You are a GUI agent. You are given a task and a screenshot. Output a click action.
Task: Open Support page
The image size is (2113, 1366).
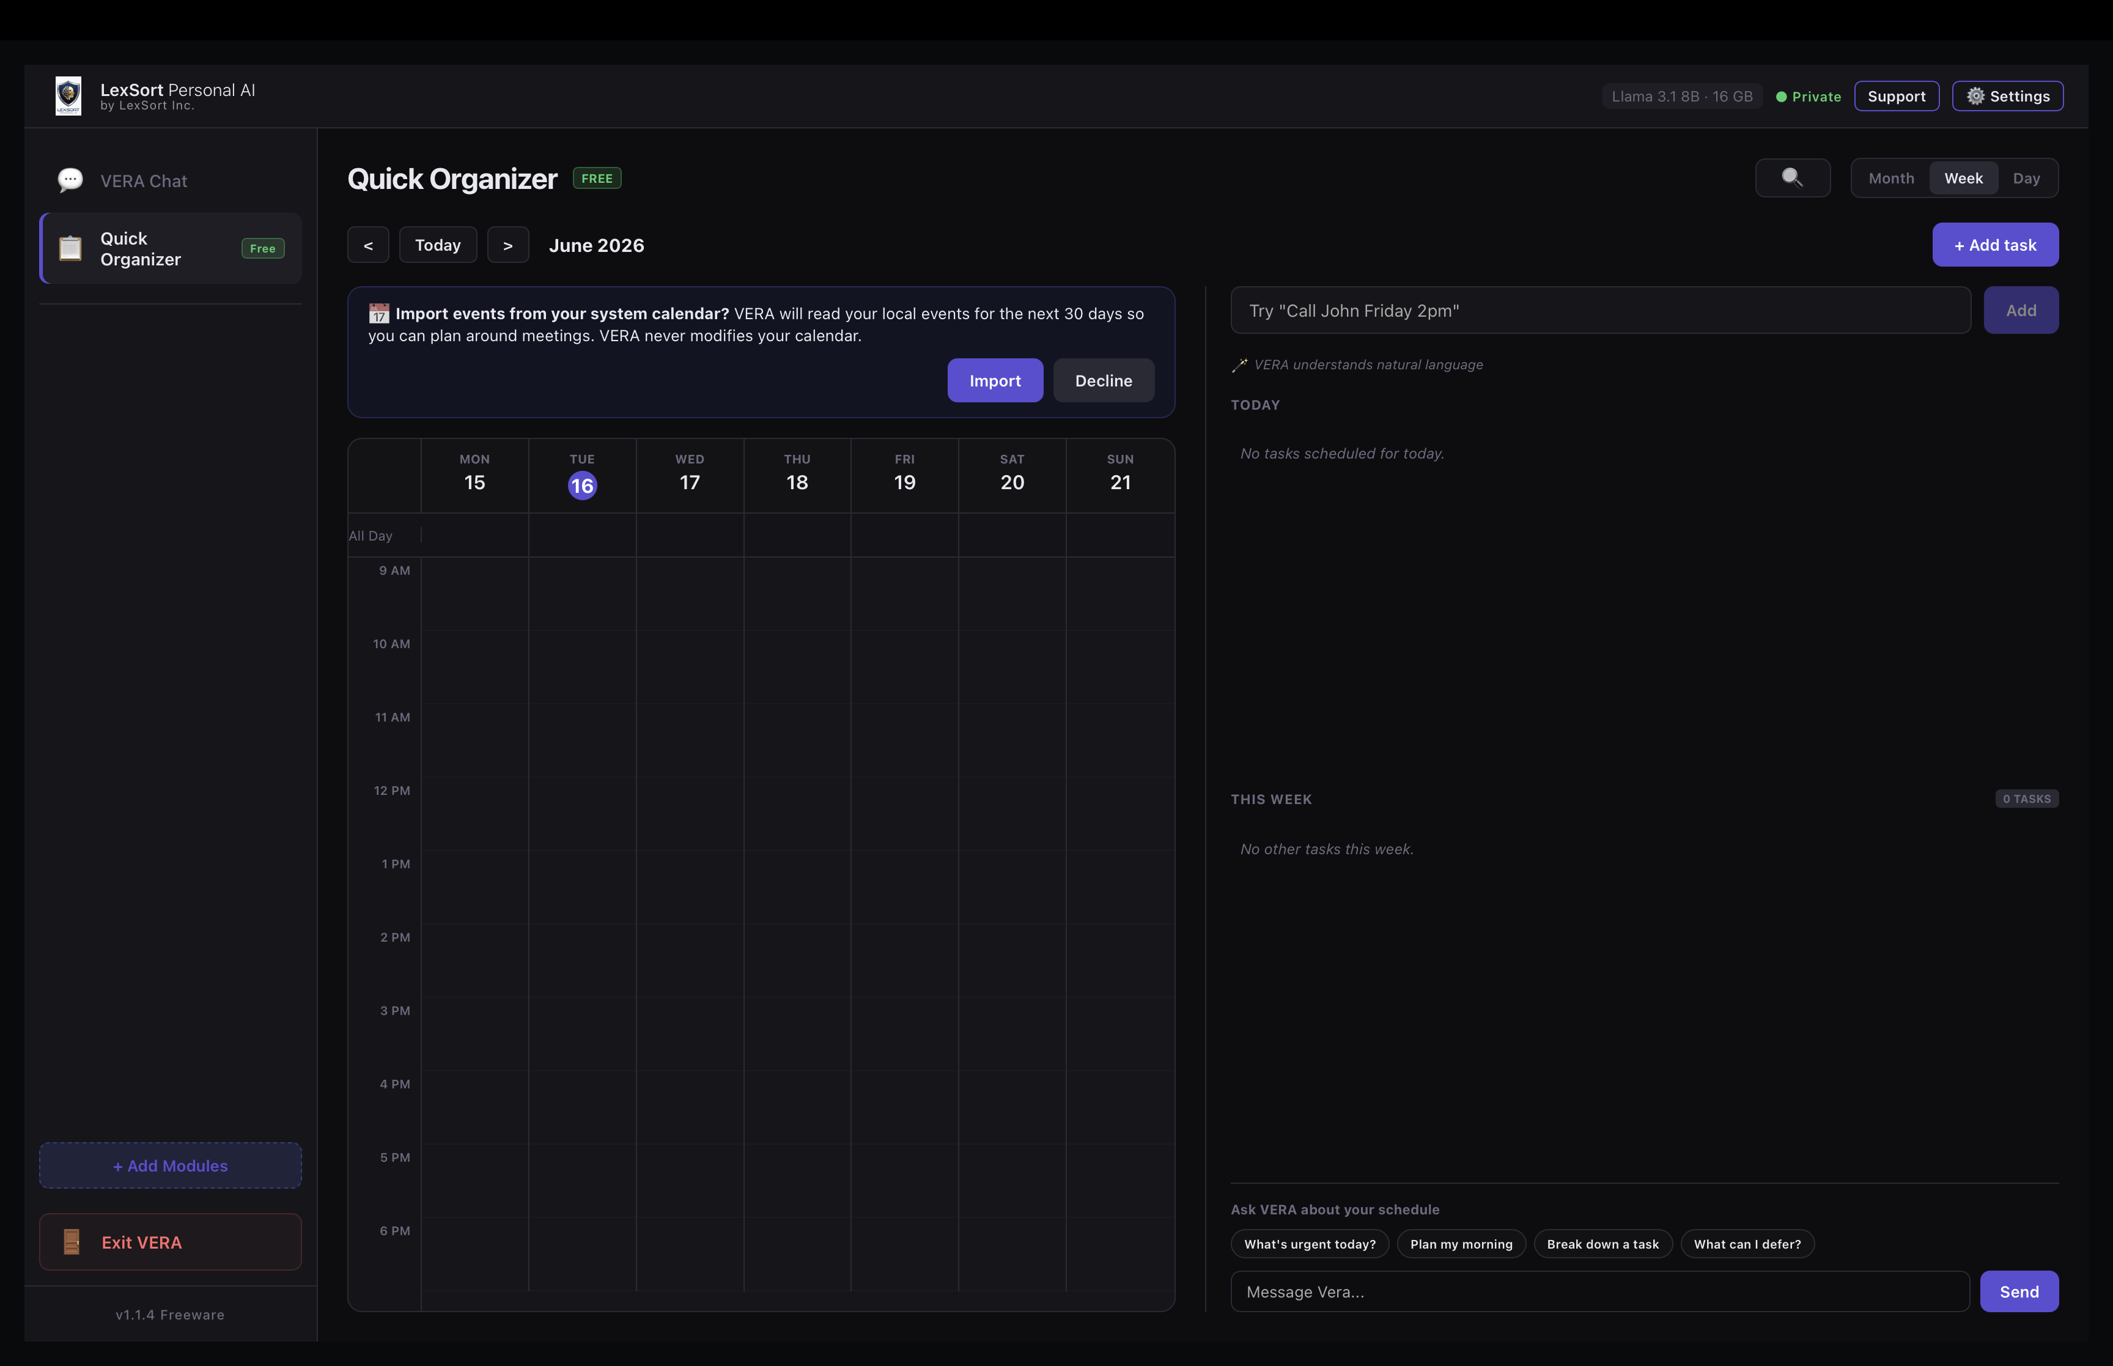coord(1896,96)
